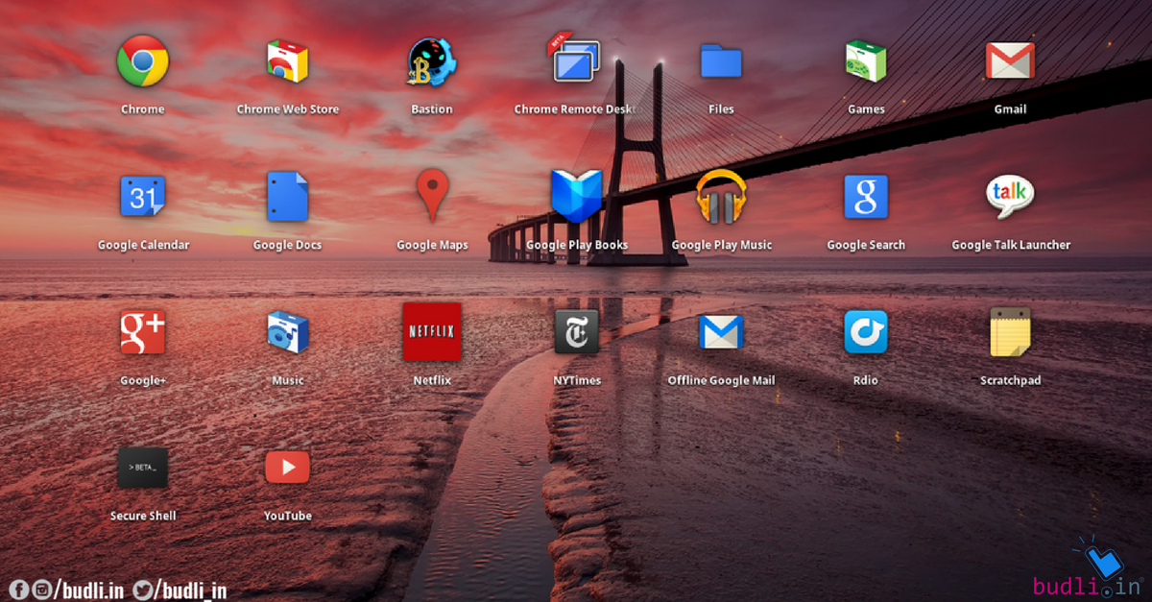1152x602 pixels.
Task: Open Netflix
Action: pyautogui.click(x=431, y=331)
